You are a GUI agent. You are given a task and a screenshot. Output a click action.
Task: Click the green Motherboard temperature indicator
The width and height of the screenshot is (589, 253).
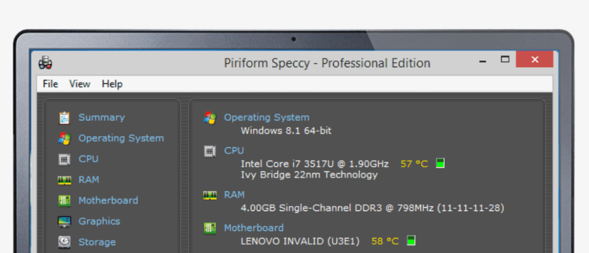pos(411,240)
